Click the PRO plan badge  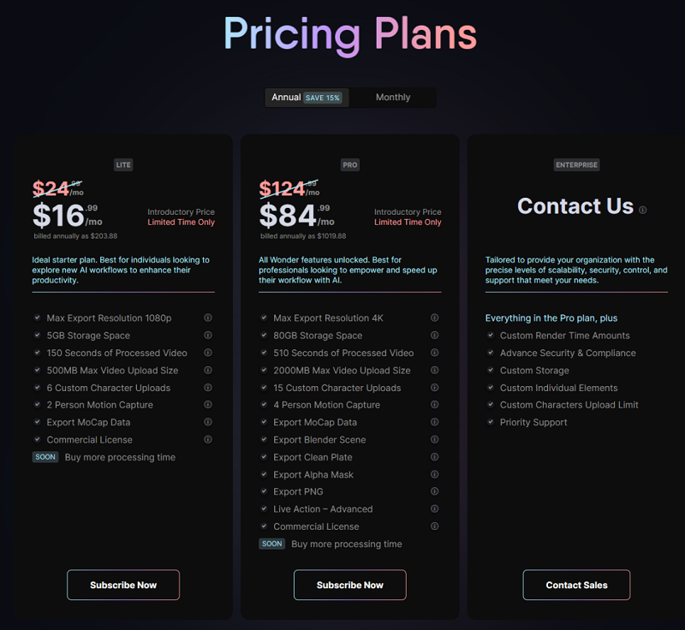(350, 164)
